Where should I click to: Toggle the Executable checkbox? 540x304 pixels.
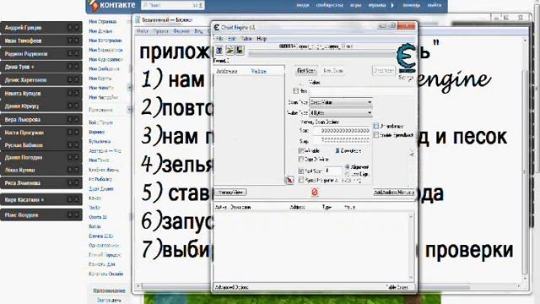[x=337, y=151]
